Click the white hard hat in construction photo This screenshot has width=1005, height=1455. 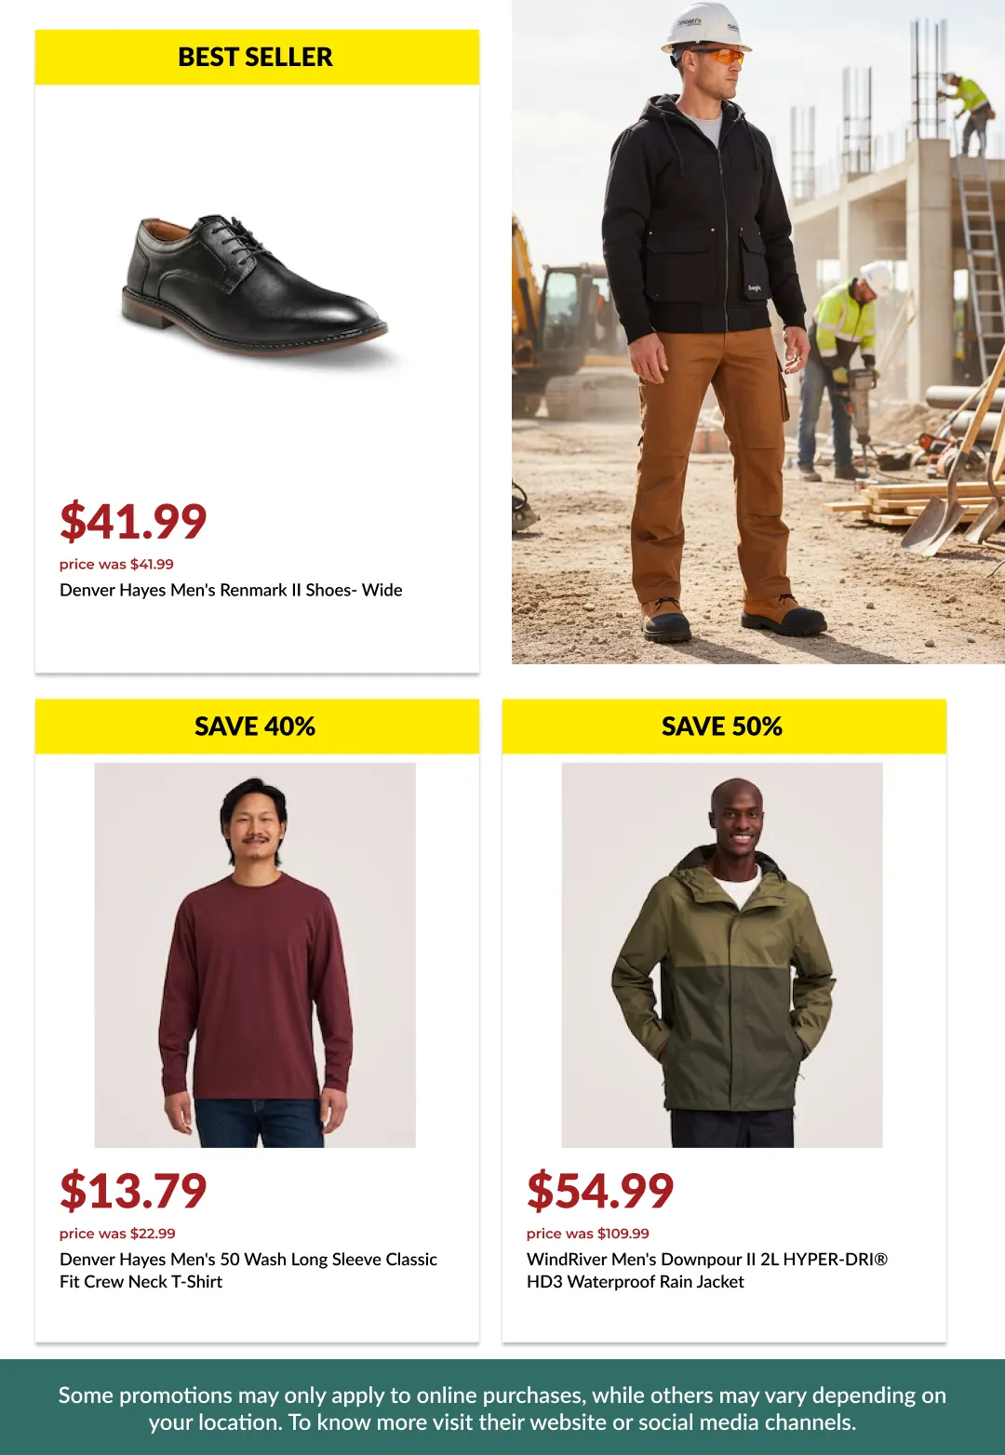pyautogui.click(x=704, y=27)
